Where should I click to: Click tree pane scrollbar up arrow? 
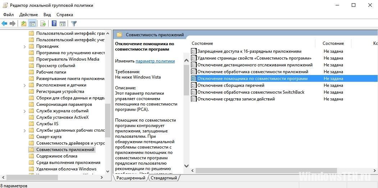[x=108, y=33]
